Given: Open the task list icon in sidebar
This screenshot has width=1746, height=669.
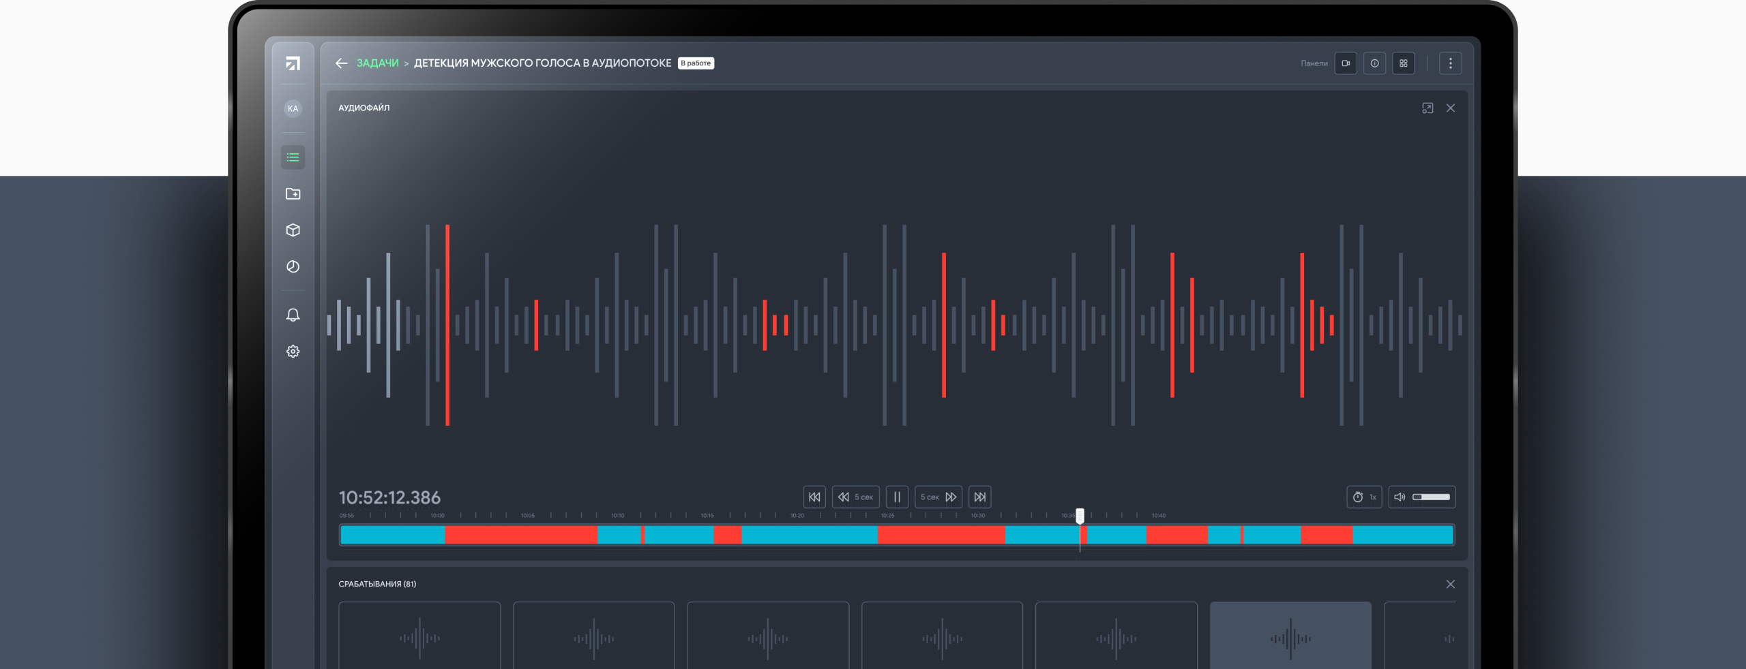Looking at the screenshot, I should coord(293,157).
